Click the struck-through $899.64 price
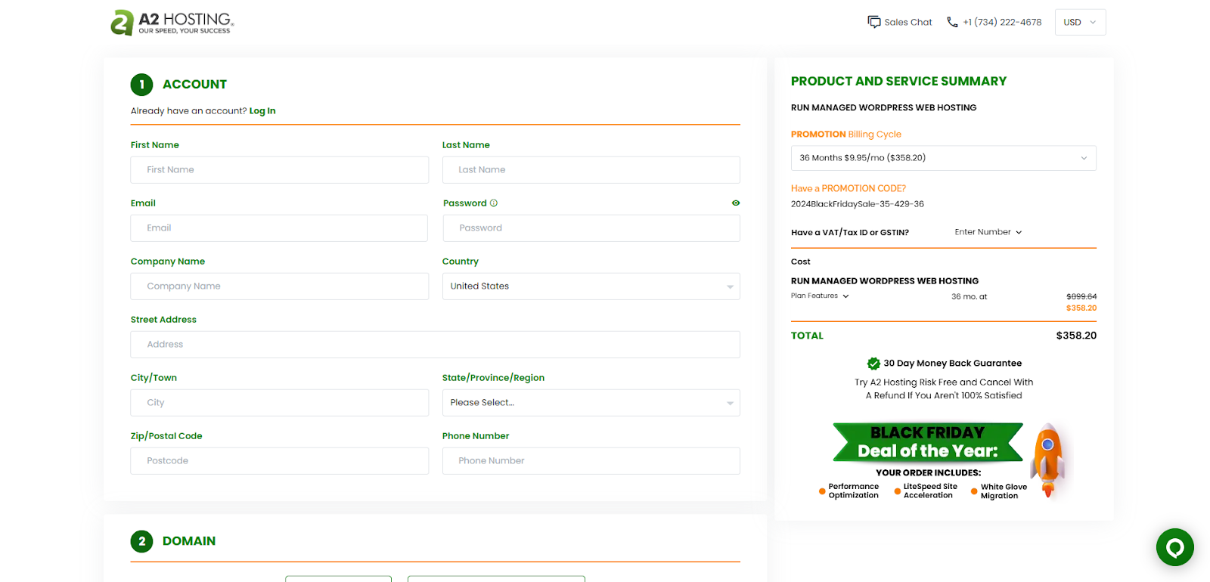The width and height of the screenshot is (1210, 582). (1081, 296)
